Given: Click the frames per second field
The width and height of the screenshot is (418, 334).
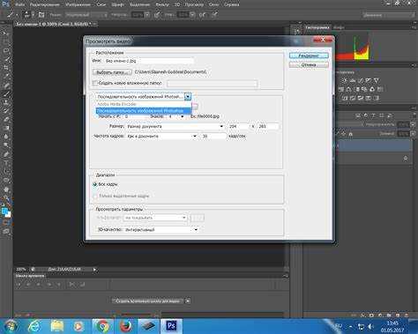Looking at the screenshot, I should tap(213, 137).
